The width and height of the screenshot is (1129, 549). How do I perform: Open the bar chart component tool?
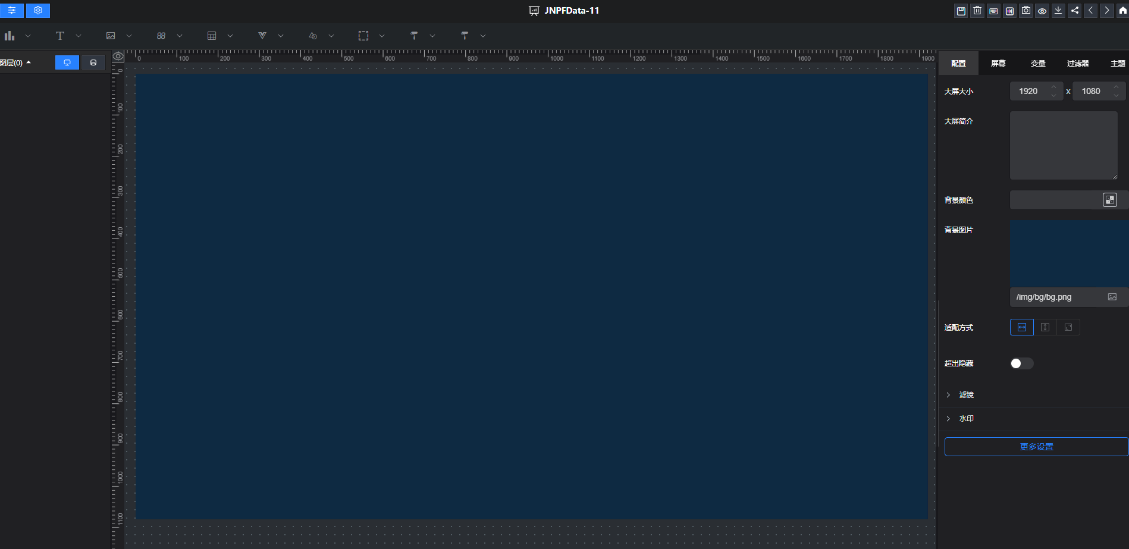(10, 36)
